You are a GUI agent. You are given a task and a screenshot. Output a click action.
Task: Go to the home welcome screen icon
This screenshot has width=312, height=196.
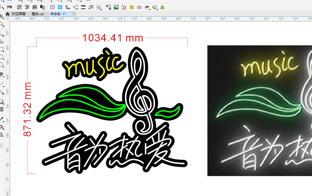[7, 14]
